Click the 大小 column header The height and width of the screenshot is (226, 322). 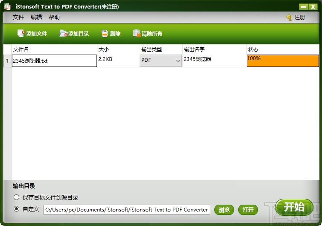click(x=118, y=49)
